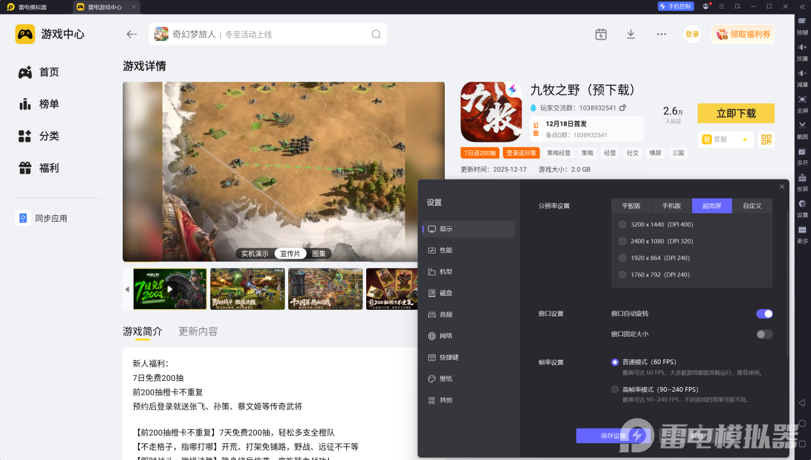The image size is (811, 460).
Task: Open 音频 settings category
Action: (x=468, y=314)
